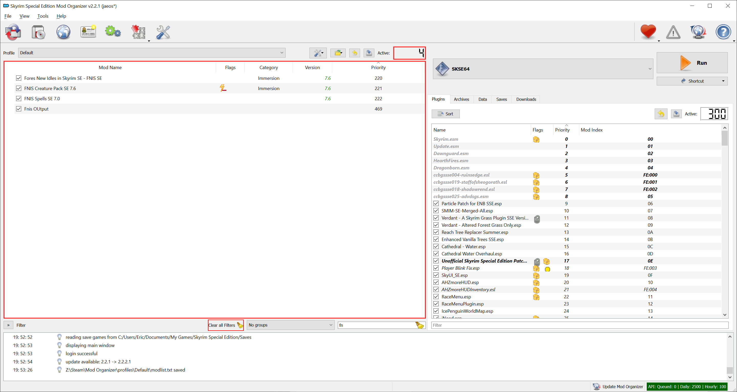Viewport: 737px width, 392px height.
Task: Open the mod list tools wrench dropdown
Action: (318, 53)
